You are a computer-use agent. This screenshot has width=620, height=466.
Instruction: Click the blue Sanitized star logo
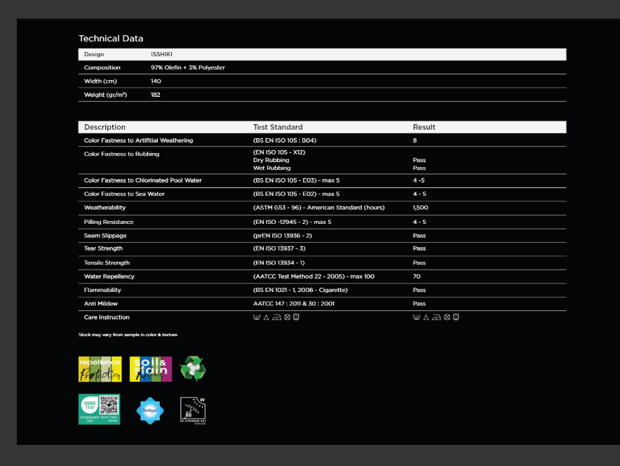tap(150, 411)
